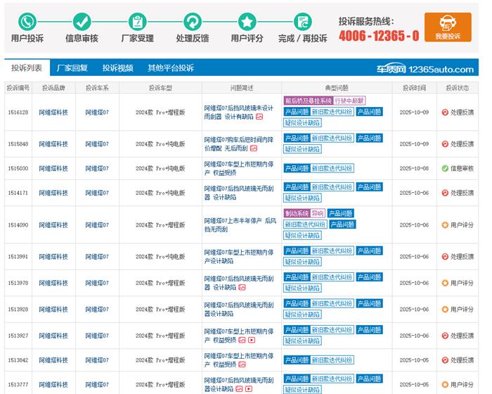Switch to the 投诉视频 tab
The image size is (492, 394).
pos(117,68)
